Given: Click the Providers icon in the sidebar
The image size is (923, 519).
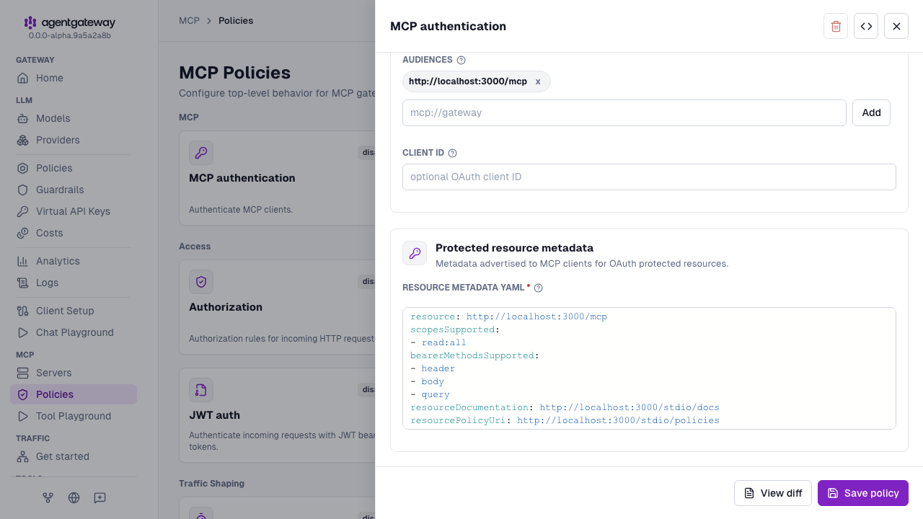Looking at the screenshot, I should (x=23, y=140).
